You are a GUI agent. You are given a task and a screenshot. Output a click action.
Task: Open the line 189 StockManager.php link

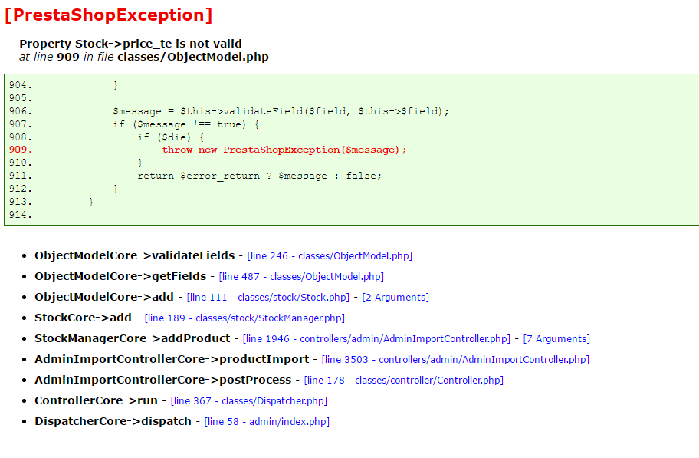(244, 318)
